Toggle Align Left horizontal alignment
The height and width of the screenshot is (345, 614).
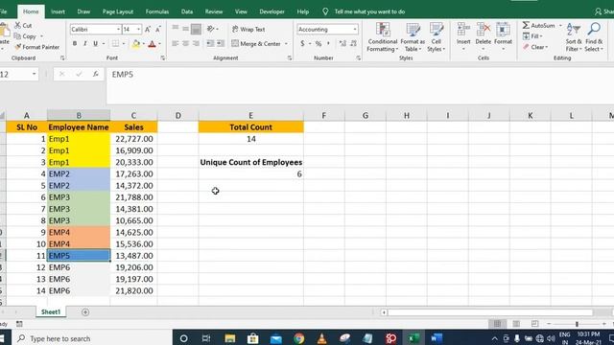(x=175, y=43)
